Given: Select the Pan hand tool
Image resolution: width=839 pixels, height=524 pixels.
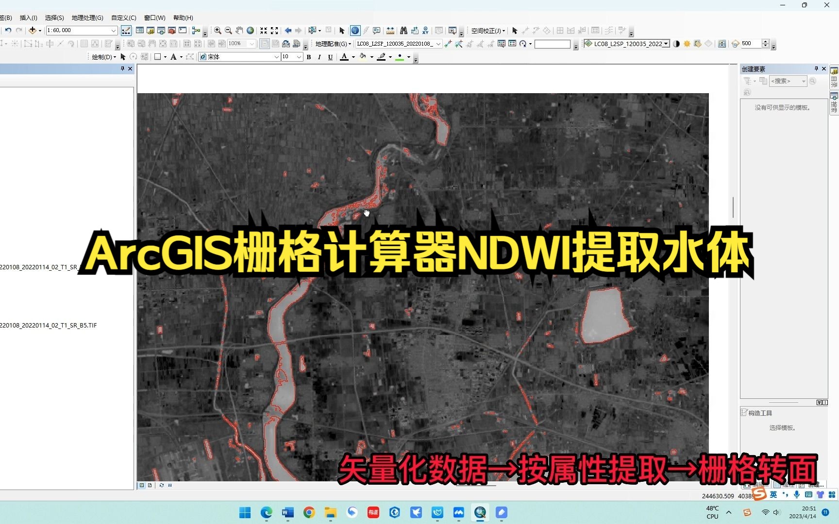Looking at the screenshot, I should (239, 31).
